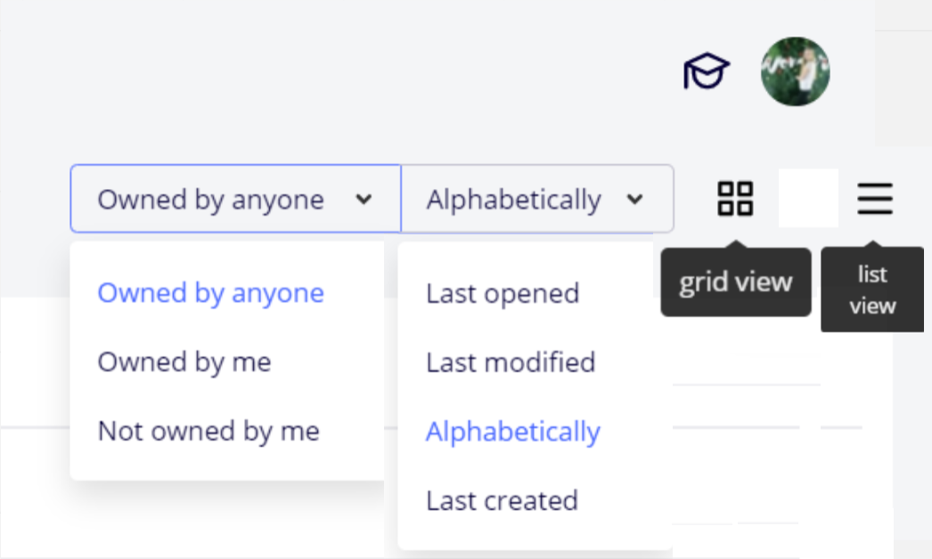Screen dimensions: 932x559
Task: Click the user profile avatar
Action: (795, 71)
